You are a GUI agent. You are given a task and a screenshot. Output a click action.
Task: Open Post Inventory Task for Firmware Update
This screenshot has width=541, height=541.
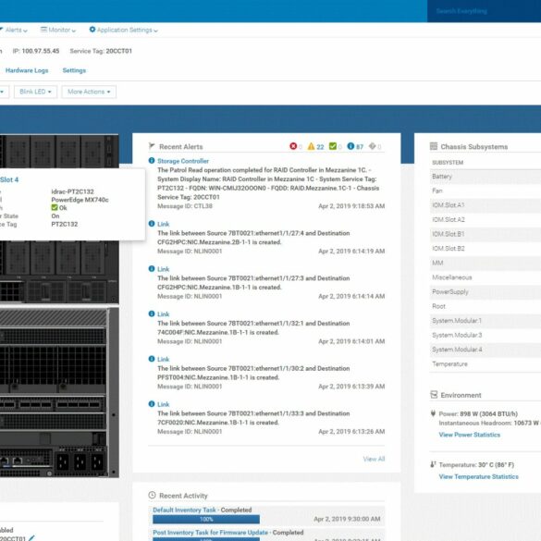[210, 533]
